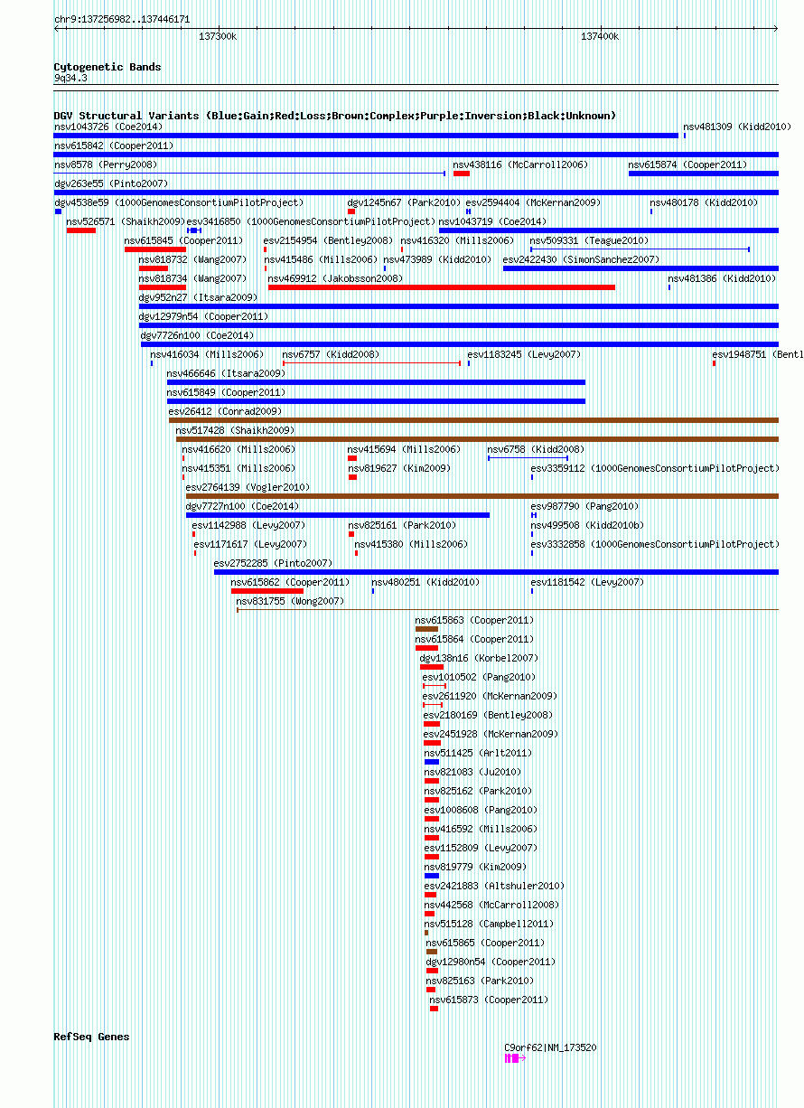Click nsv615845 (Cooper2011) label
804x1108 pixels.
coord(184,241)
